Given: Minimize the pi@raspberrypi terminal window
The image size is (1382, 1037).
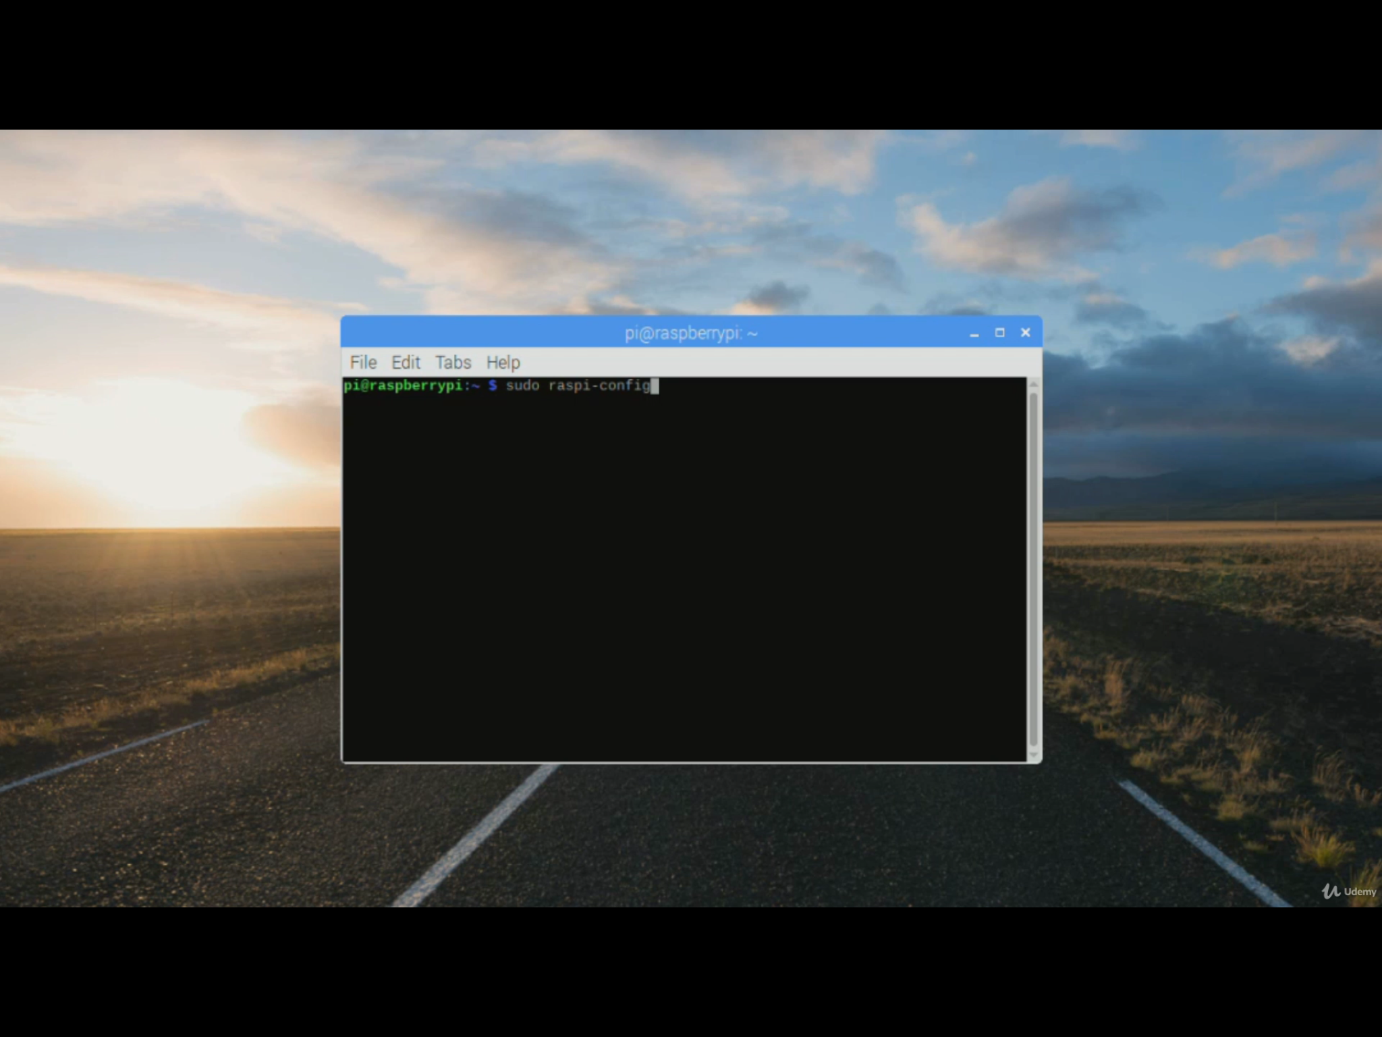Looking at the screenshot, I should click(x=974, y=333).
